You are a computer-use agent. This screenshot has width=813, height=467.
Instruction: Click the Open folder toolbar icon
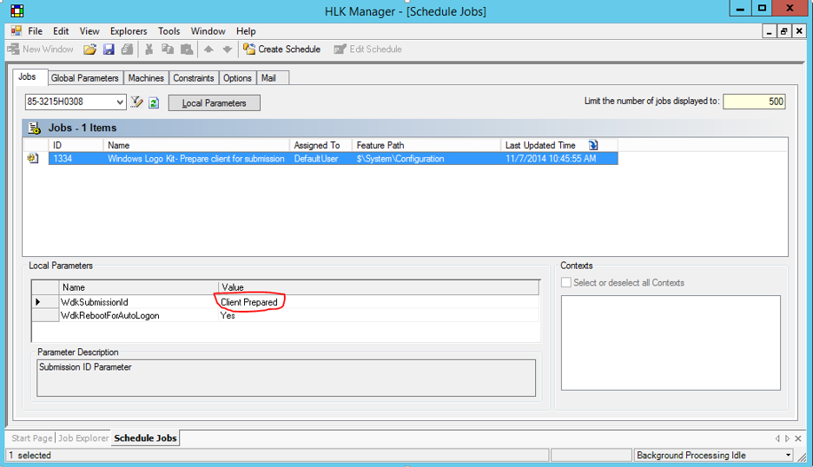89,49
